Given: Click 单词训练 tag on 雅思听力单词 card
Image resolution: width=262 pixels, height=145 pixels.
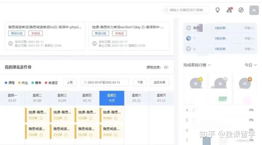Looking at the screenshot, I should click(x=100, y=33).
